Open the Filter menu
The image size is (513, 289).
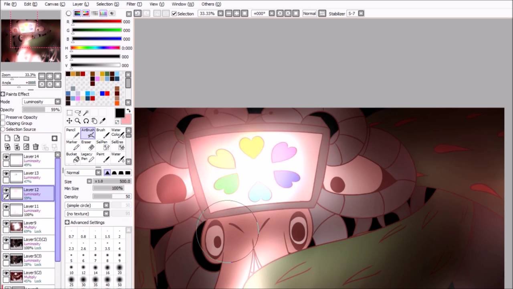134,4
